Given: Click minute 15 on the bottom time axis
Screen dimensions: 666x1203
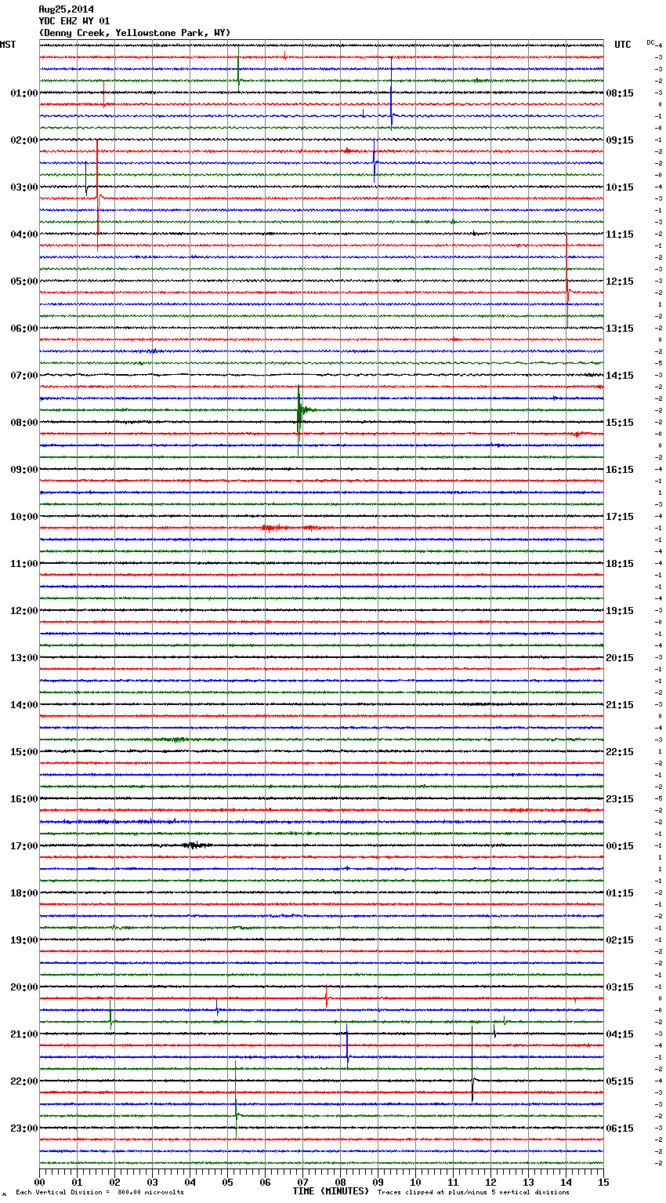Looking at the screenshot, I should tap(603, 1182).
